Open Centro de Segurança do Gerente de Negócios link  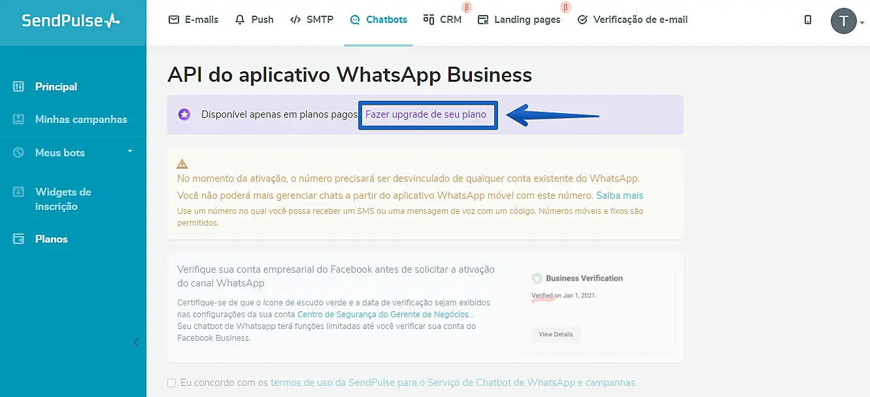[383, 315]
